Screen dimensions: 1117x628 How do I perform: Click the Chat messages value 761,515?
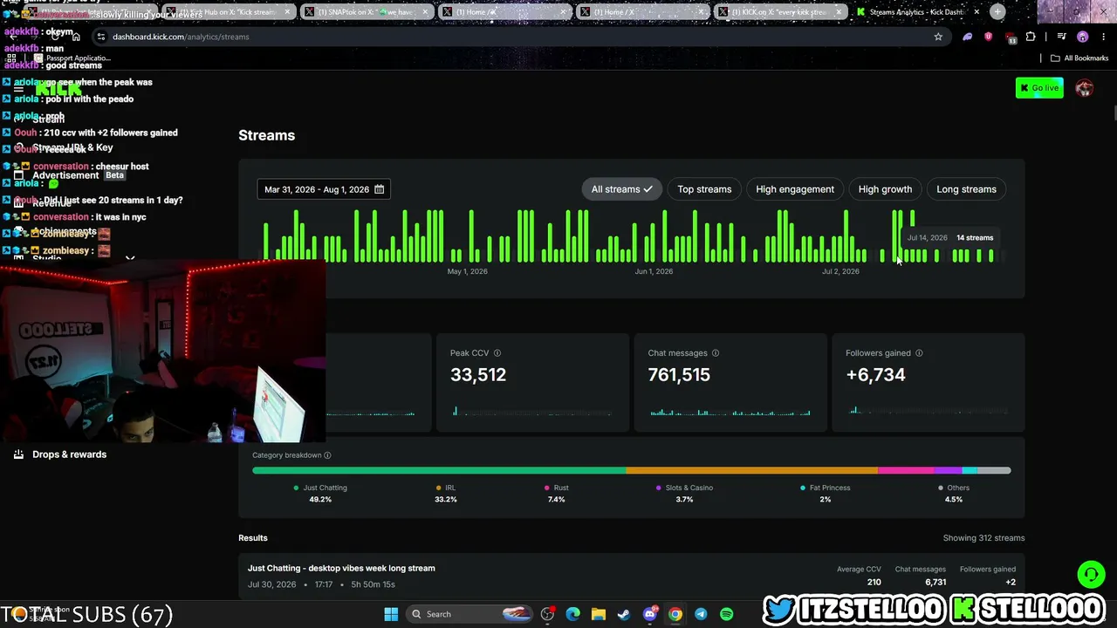[679, 375]
